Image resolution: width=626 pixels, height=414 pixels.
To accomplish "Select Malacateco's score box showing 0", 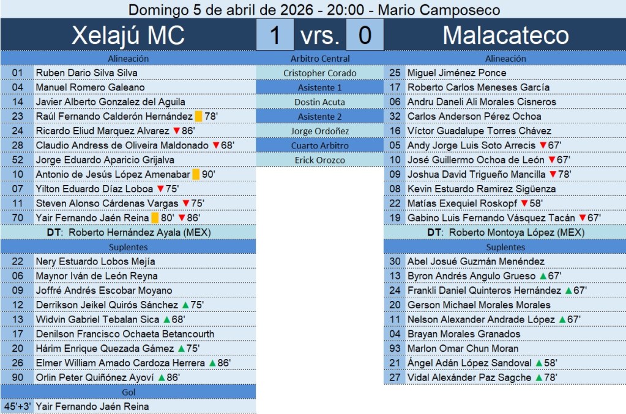I will point(365,35).
